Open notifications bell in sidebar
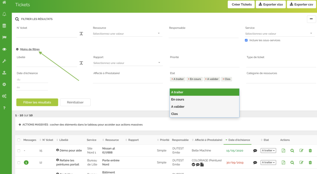 pyautogui.click(x=4, y=14)
